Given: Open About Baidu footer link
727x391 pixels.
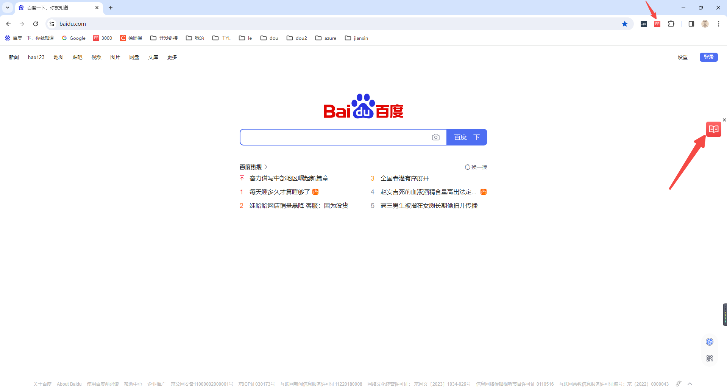Looking at the screenshot, I should coord(69,384).
